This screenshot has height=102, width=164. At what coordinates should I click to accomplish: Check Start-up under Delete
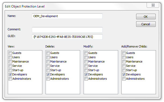pos(48,70)
